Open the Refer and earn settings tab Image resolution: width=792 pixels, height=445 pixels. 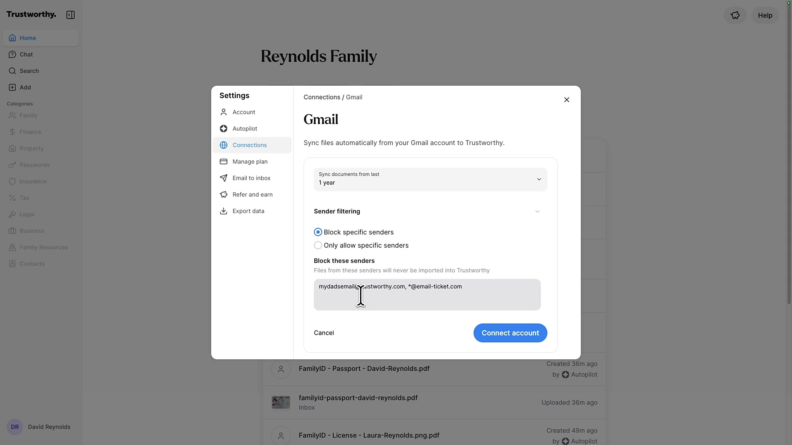(x=252, y=194)
